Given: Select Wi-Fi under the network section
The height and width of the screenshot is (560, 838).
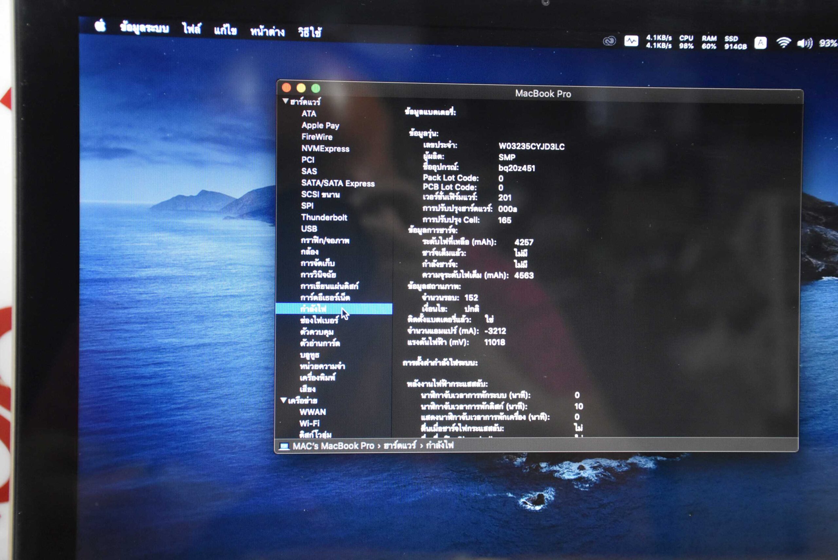Looking at the screenshot, I should point(309,424).
